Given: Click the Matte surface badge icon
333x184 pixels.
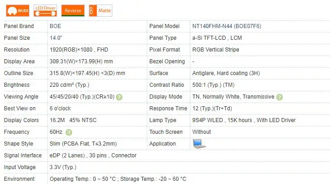Looking at the screenshot, I should 101,10.
